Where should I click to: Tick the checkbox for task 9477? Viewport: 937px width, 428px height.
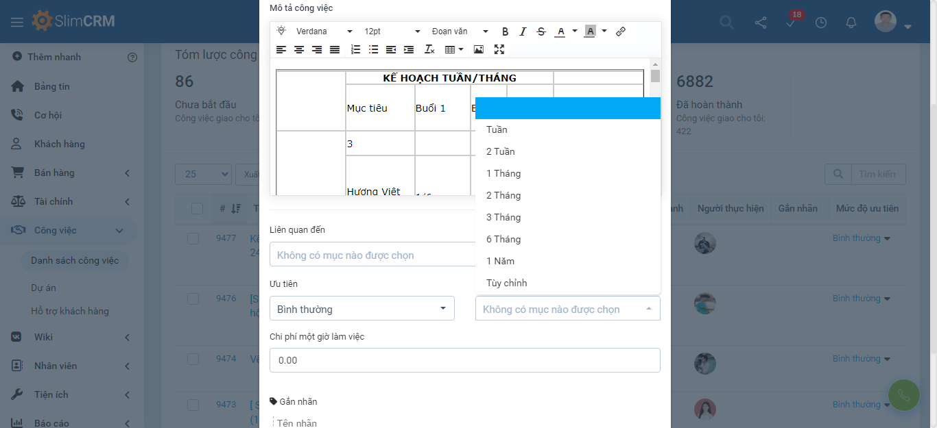tap(193, 238)
